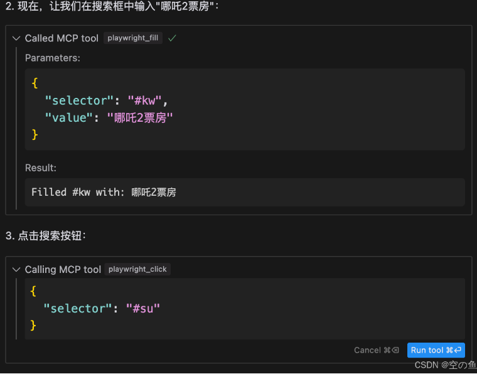
Task: Click the CSDN watermark
Action: pyautogui.click(x=443, y=365)
